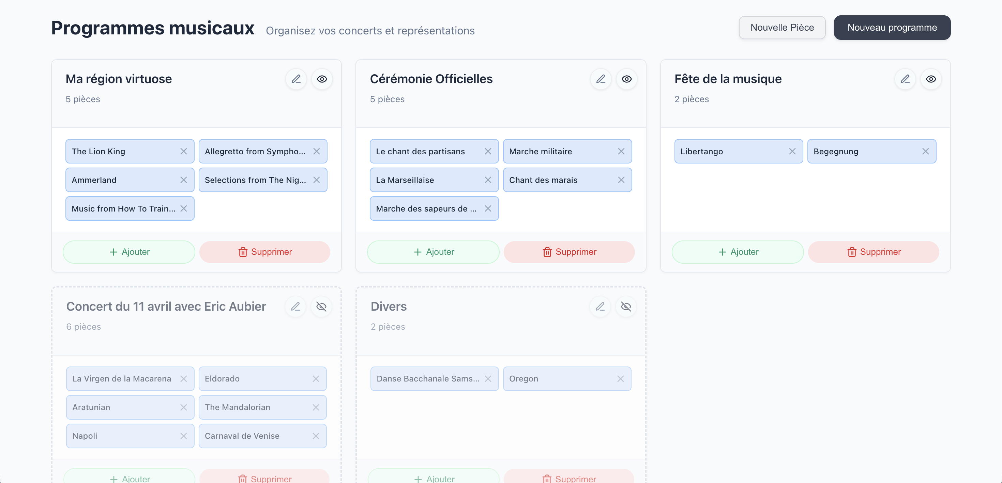Toggle visibility of Ma région virtuose
Viewport: 1002px width, 483px height.
322,79
